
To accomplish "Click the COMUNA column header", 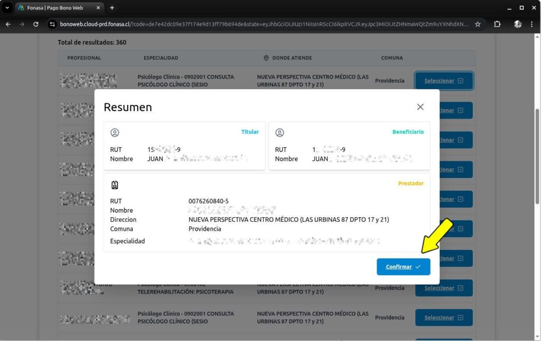I will coord(392,58).
